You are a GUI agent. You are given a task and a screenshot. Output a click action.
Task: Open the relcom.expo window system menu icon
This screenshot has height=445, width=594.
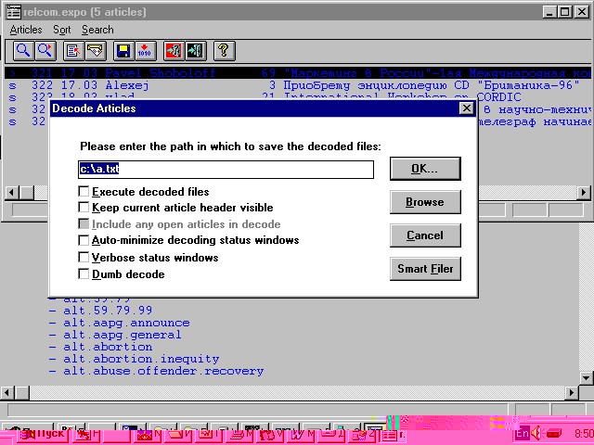click(x=13, y=12)
